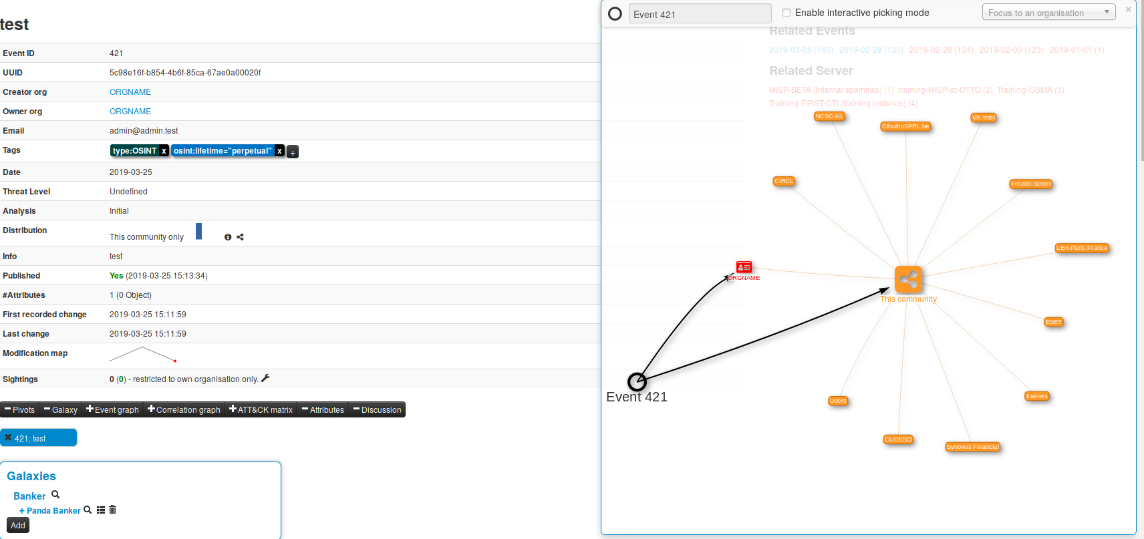1144x539 pixels.
Task: View the Panda Banker list icon
Action: [101, 510]
